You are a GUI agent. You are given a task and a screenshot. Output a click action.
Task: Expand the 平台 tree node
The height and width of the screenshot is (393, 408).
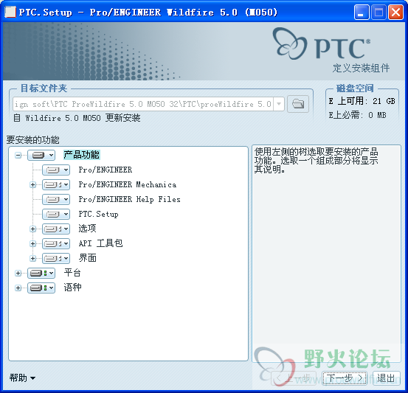tap(18, 274)
